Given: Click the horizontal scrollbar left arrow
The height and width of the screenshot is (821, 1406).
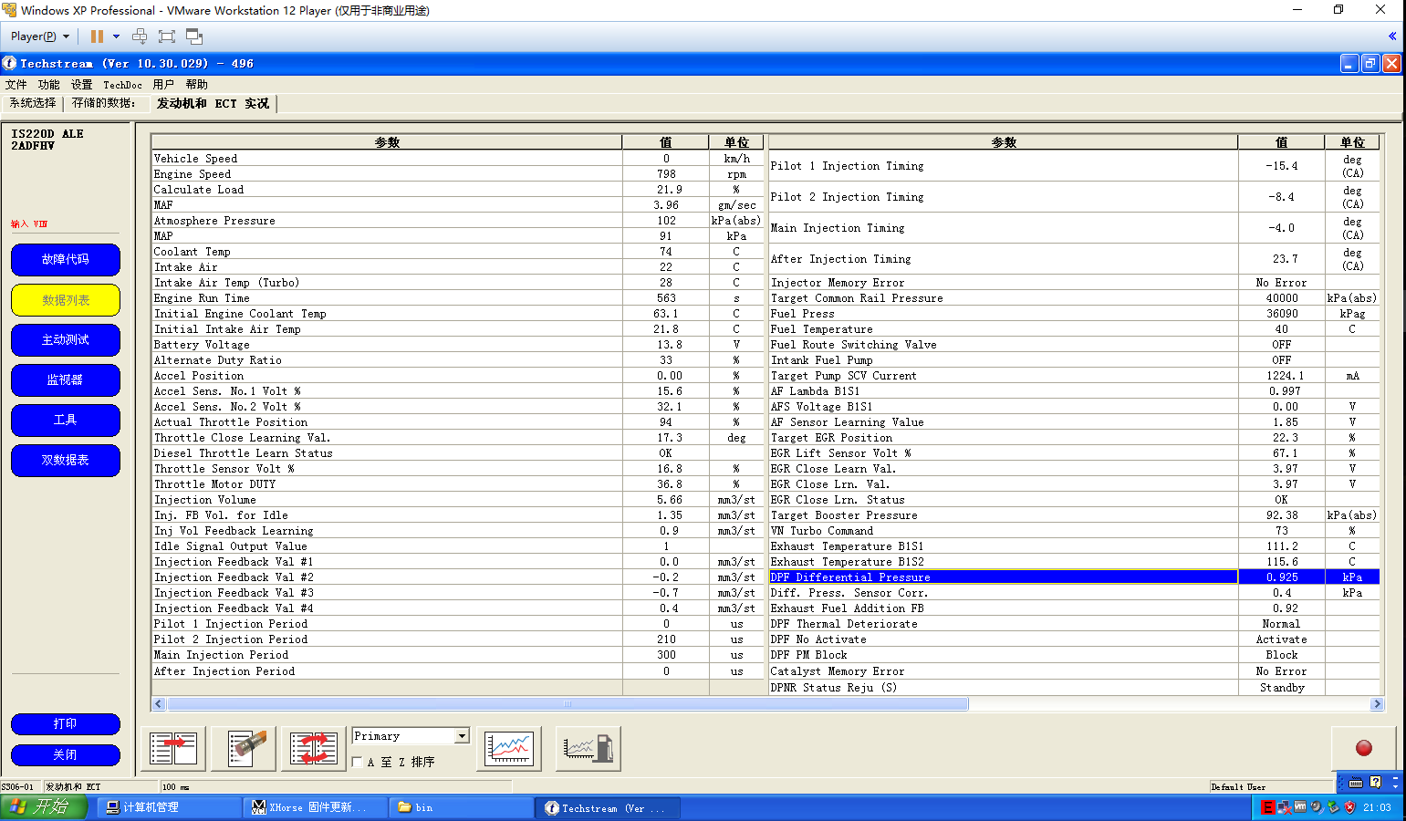Looking at the screenshot, I should [x=159, y=703].
